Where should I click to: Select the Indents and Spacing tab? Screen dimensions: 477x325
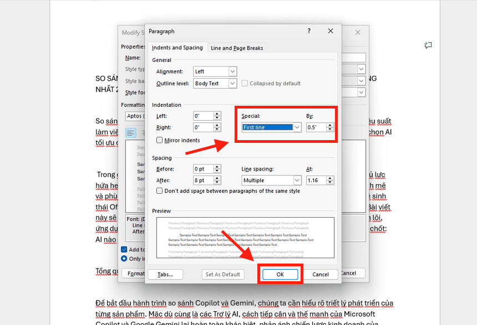tap(177, 48)
